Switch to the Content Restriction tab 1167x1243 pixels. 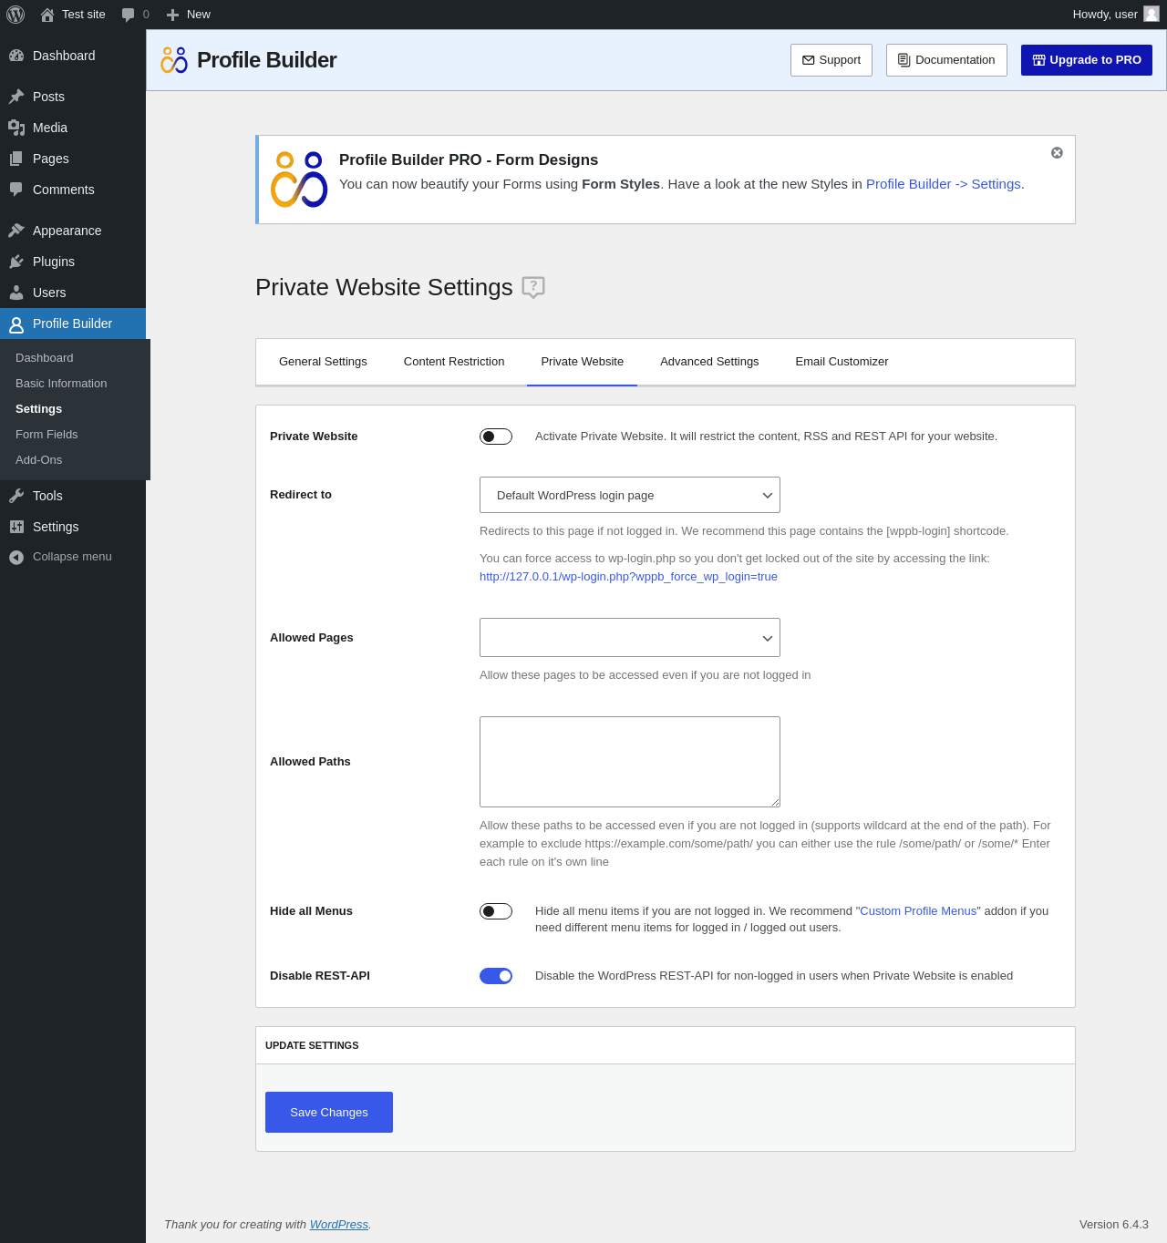[x=454, y=362]
